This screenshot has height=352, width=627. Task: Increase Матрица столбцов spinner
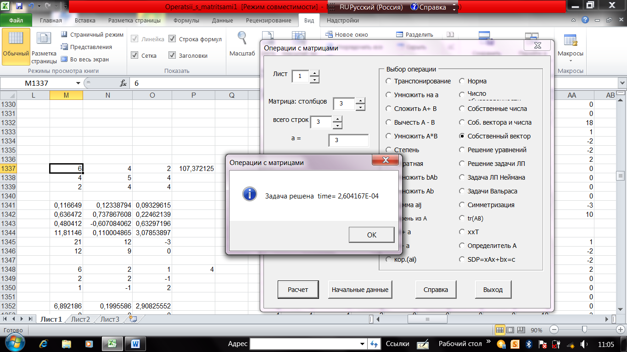(x=360, y=100)
